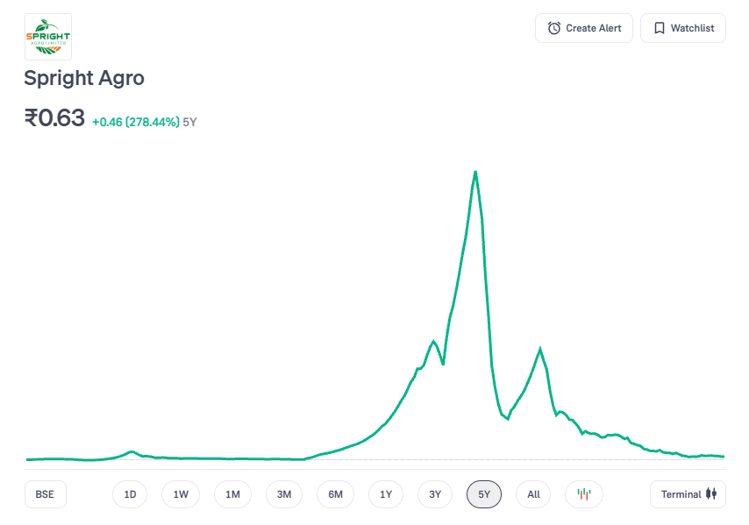Show All-time price history
The width and height of the screenshot is (749, 525).
[x=533, y=494]
